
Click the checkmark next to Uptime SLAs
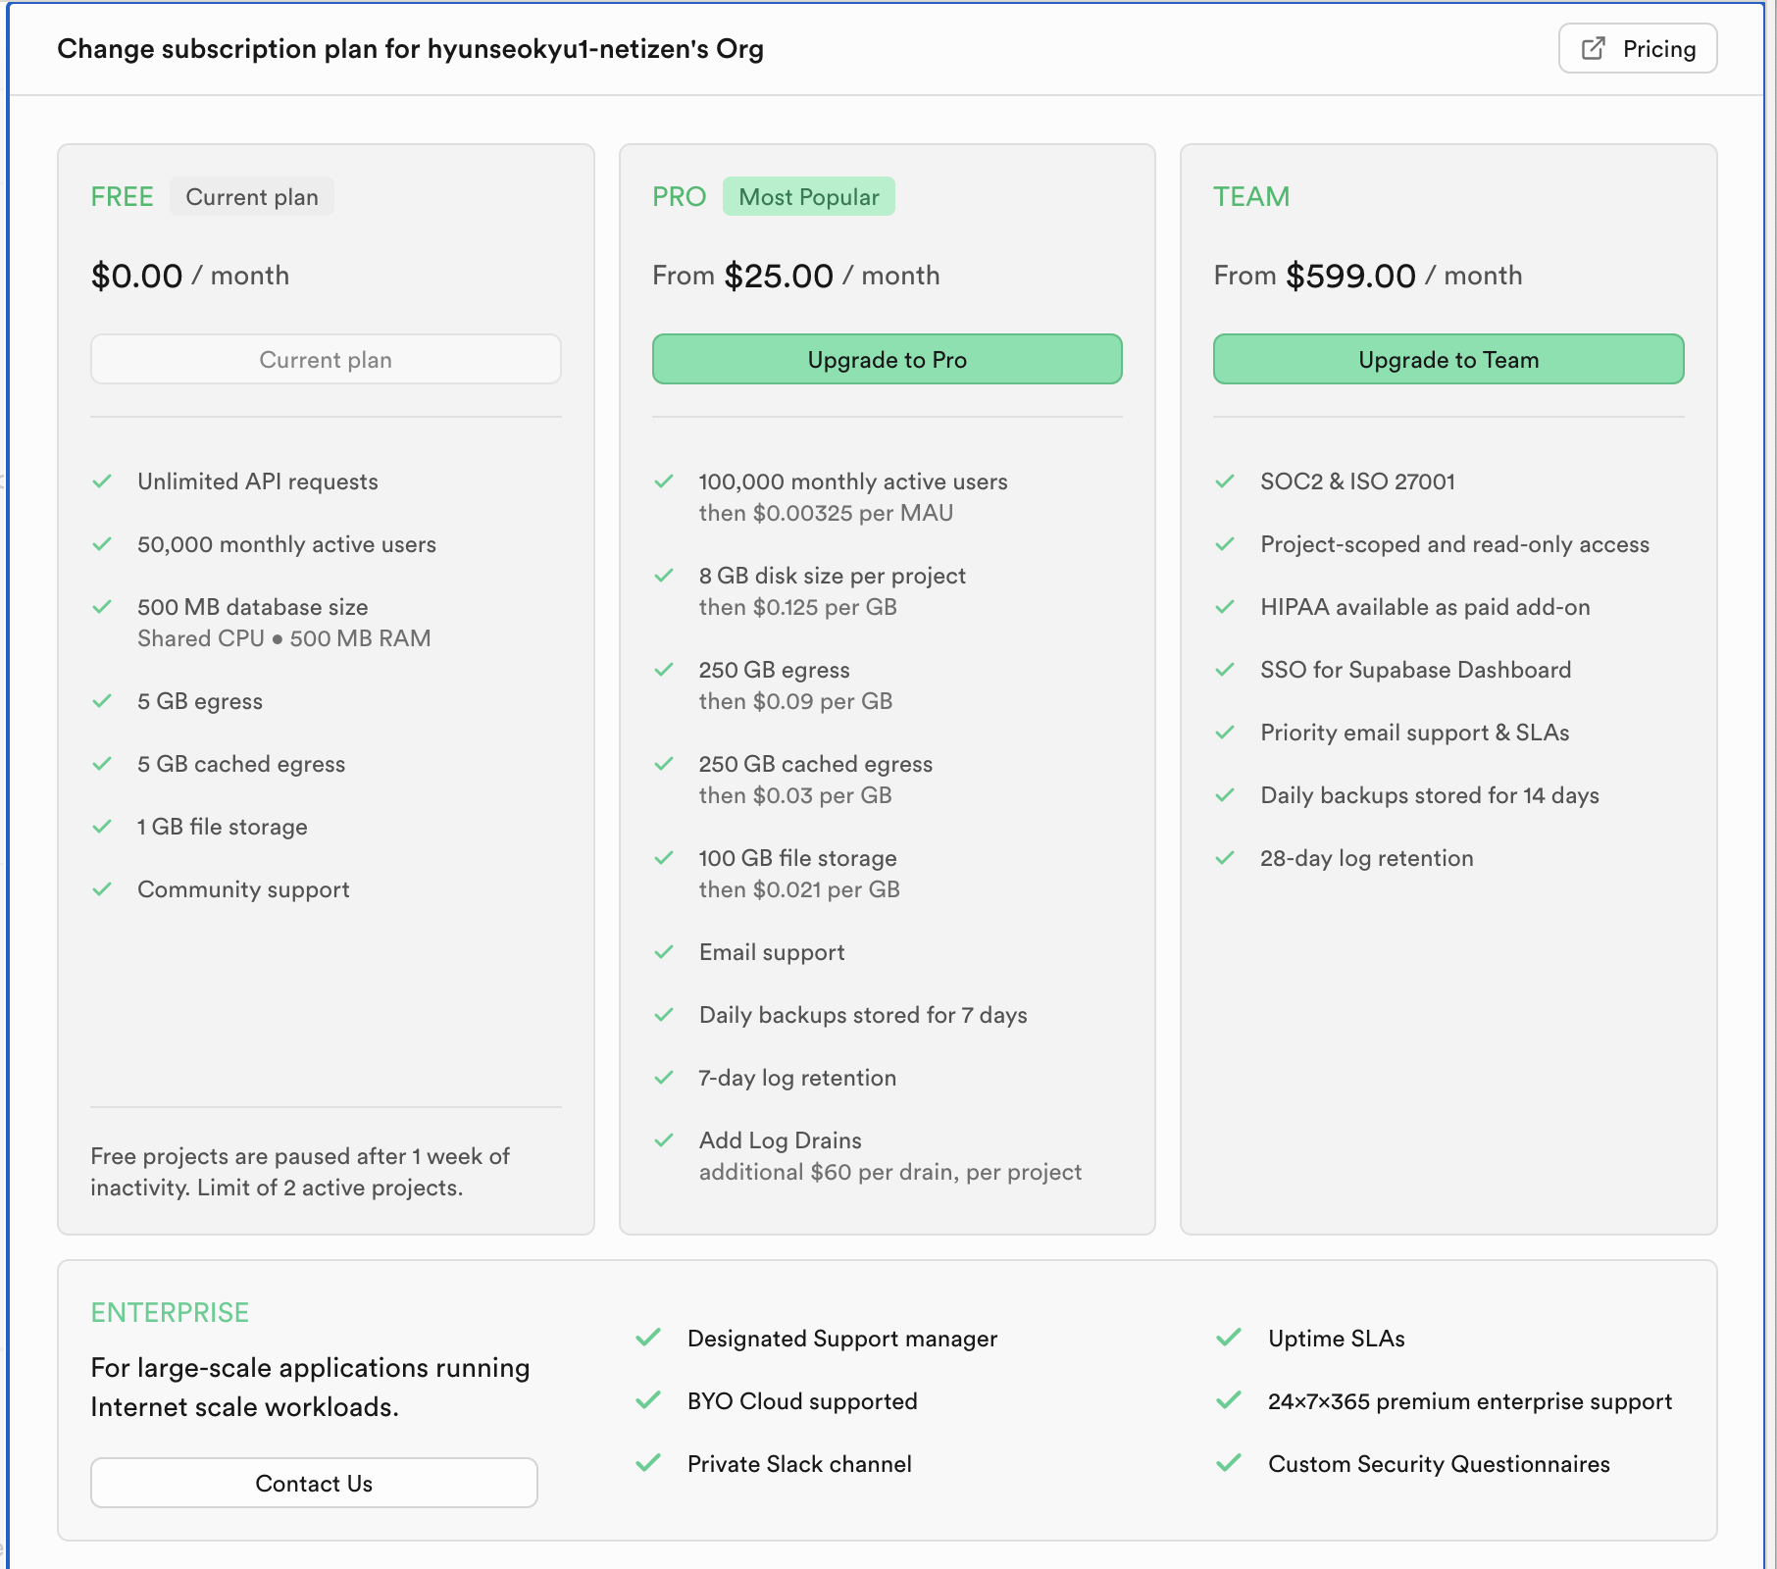coord(1229,1338)
